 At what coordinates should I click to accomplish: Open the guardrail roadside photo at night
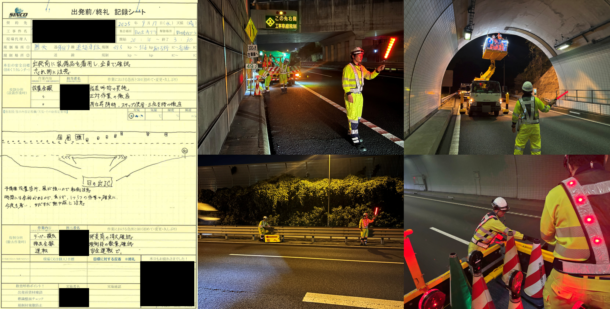tap(300, 232)
